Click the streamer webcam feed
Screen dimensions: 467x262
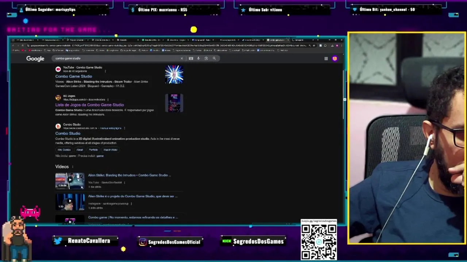pyautogui.click(x=406, y=138)
